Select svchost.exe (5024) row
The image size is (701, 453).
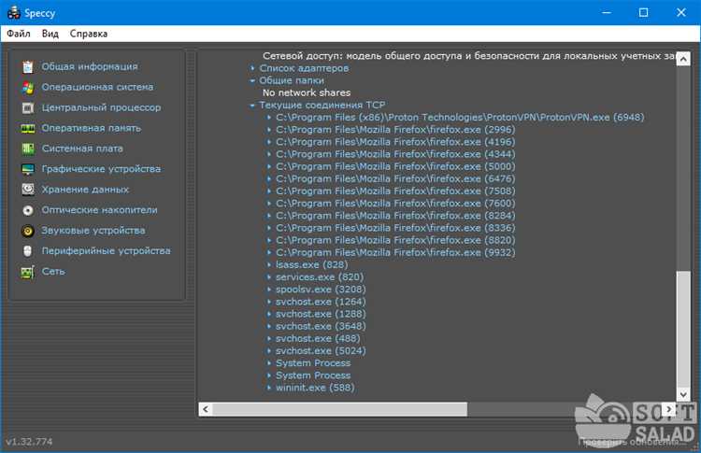(x=321, y=351)
